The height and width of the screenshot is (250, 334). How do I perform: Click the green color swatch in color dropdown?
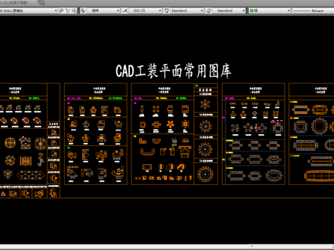pyautogui.click(x=252, y=10)
